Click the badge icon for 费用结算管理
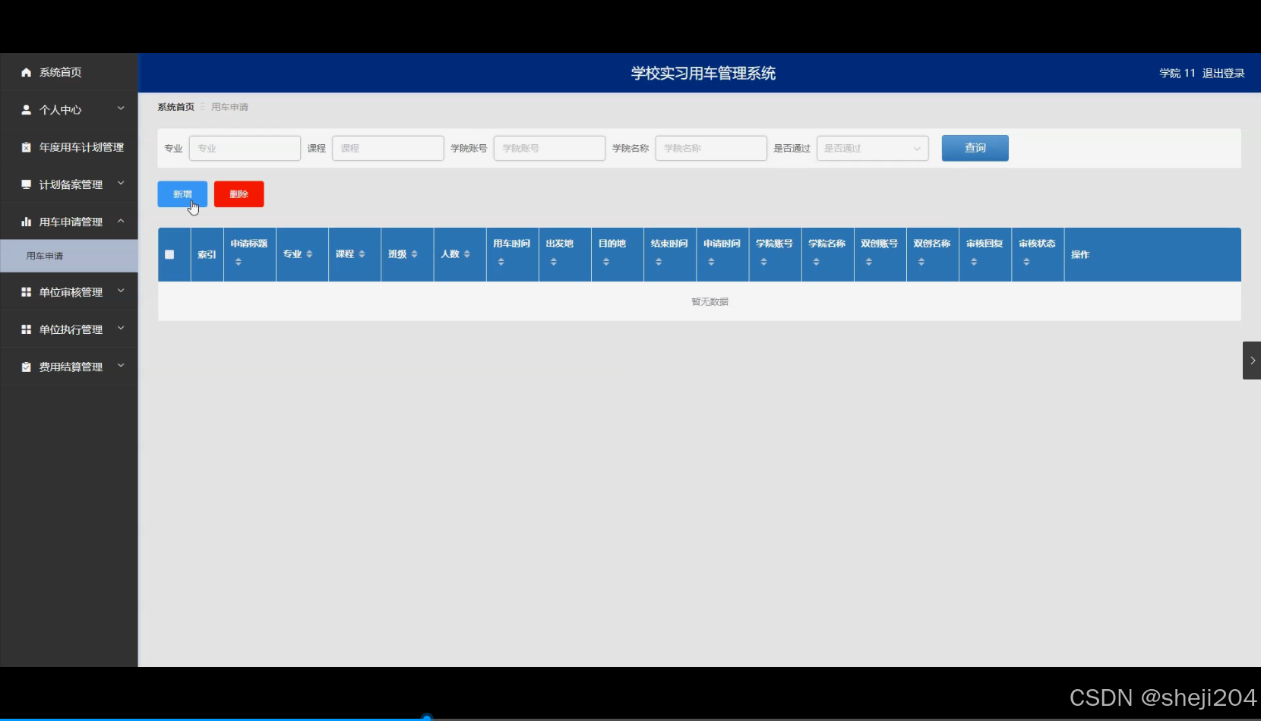The height and width of the screenshot is (721, 1261). click(x=26, y=366)
